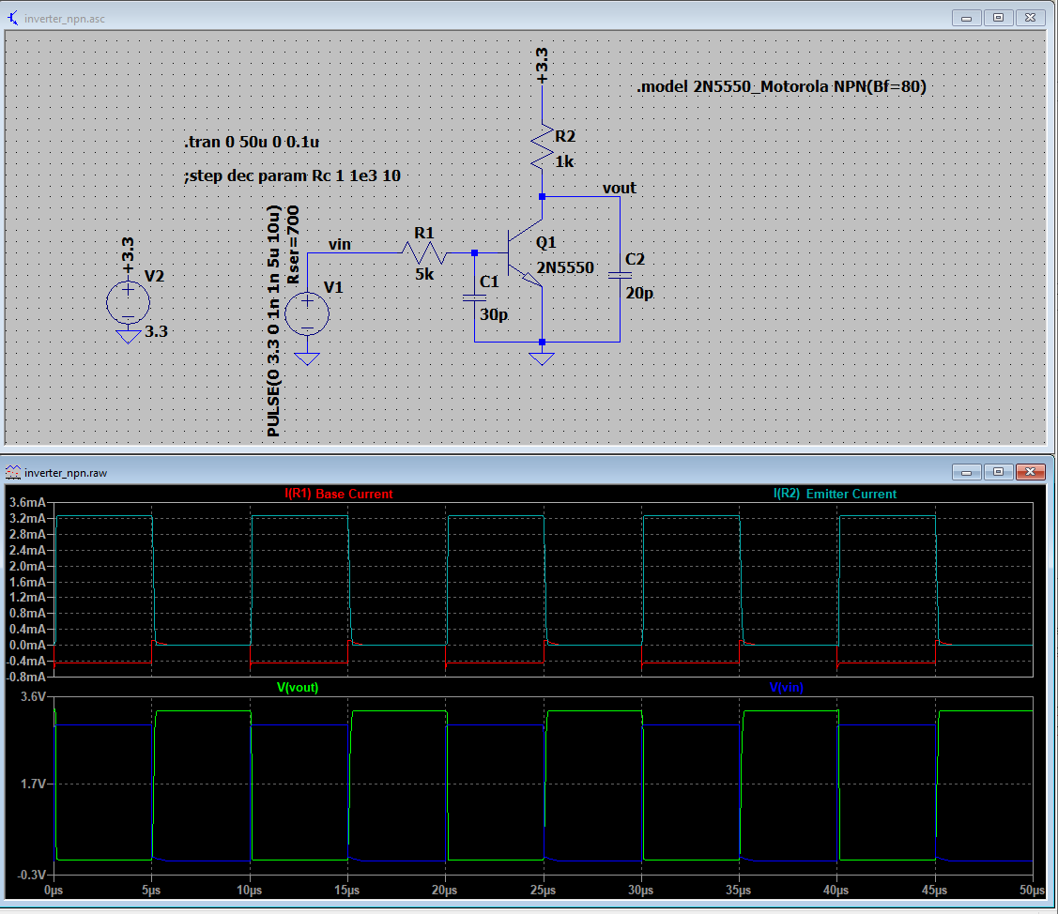Select voltage source V2 symbol
This screenshot has height=914, width=1058.
pos(129,302)
